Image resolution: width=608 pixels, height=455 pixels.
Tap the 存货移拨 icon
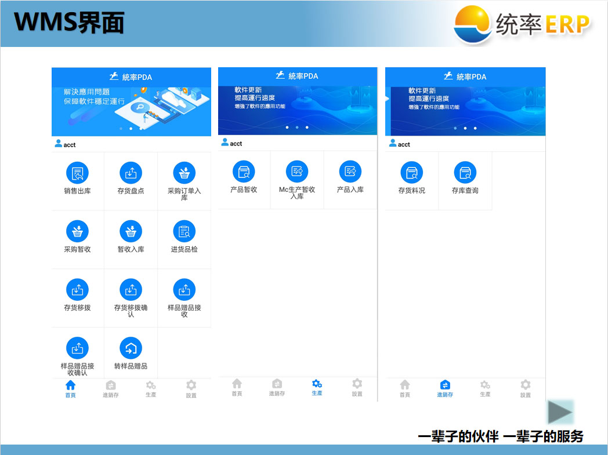(77, 290)
